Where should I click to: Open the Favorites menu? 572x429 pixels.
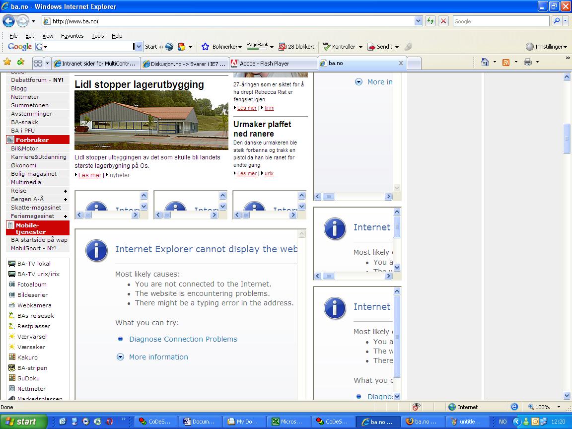coord(72,36)
